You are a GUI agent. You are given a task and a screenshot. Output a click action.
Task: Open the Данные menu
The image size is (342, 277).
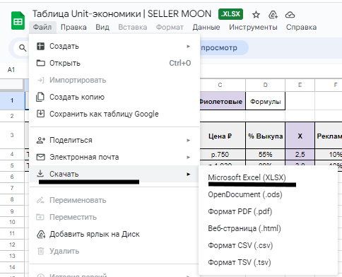tap(206, 27)
